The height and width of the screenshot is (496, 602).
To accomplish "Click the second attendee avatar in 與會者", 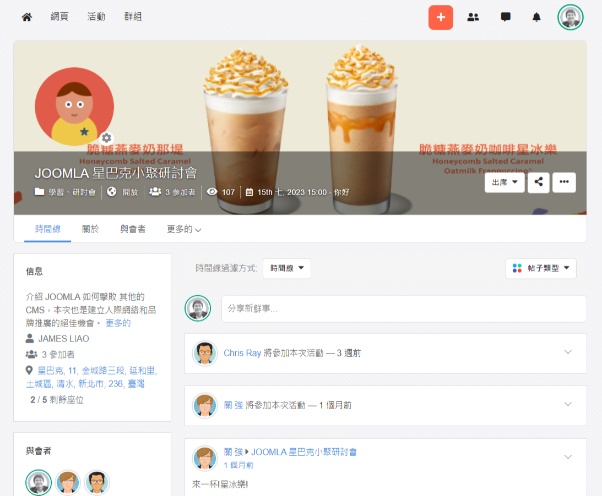I will [x=68, y=483].
